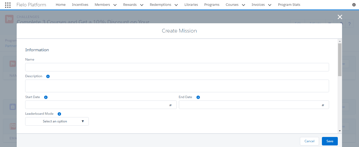Open the Start Date picker icon
359x147 pixels.
click(x=171, y=105)
